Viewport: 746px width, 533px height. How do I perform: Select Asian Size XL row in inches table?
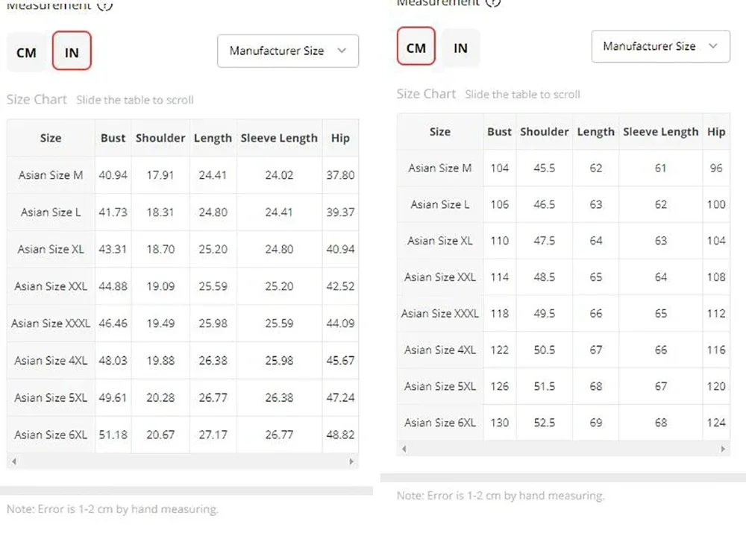pos(183,249)
